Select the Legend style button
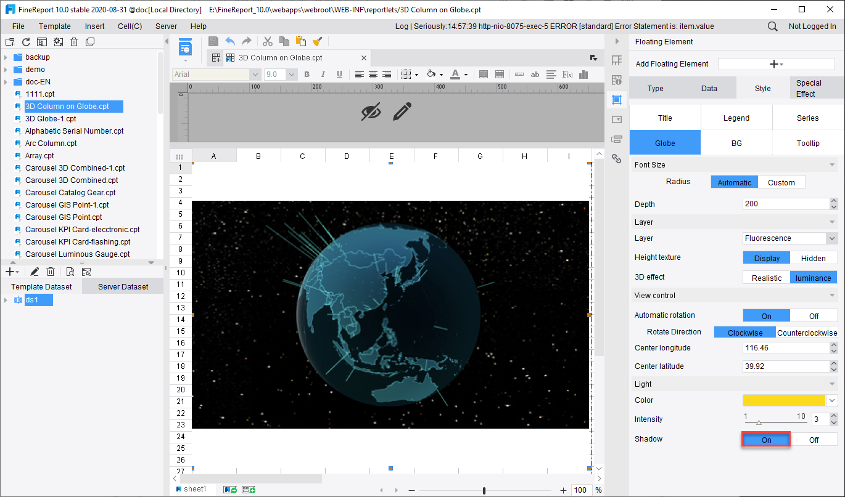The image size is (845, 497). (x=736, y=118)
